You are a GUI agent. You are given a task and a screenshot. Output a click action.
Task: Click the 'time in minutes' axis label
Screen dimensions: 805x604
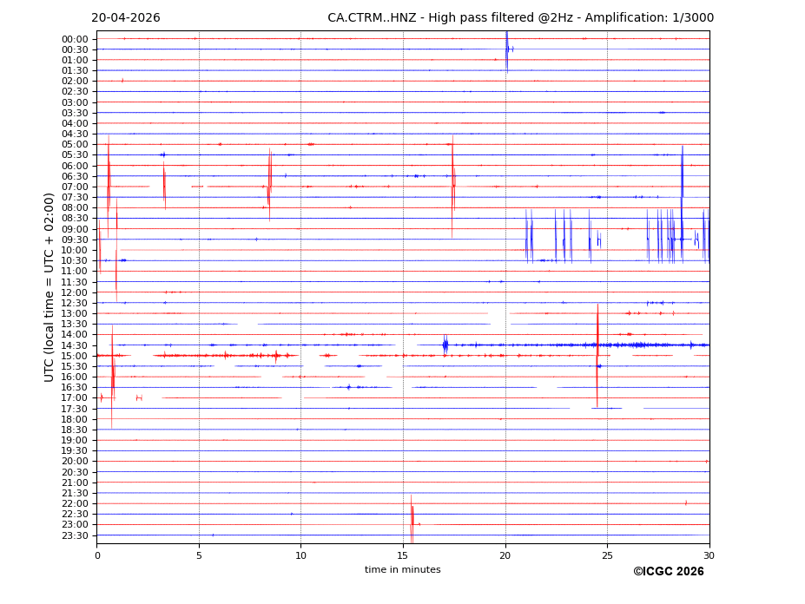[x=402, y=569]
